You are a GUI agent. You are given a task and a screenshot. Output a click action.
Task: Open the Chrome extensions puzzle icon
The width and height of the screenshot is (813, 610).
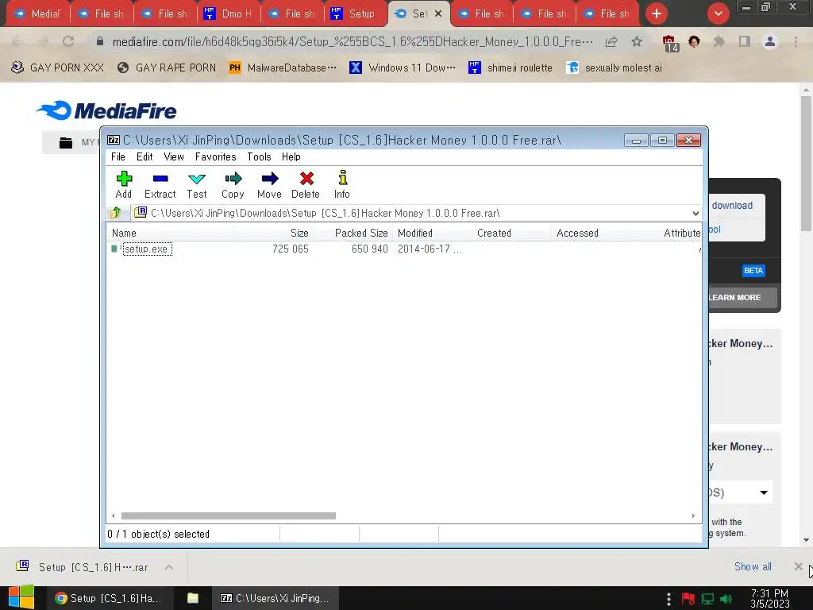(719, 41)
